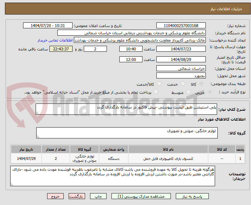
Task: Click the توضیحات خریدار notes textarea
Action: coord(112,176)
